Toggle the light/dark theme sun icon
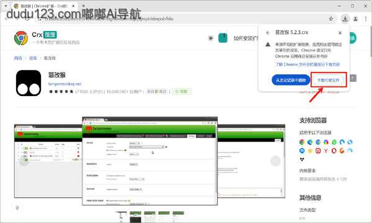The image size is (372, 223). 210,38
